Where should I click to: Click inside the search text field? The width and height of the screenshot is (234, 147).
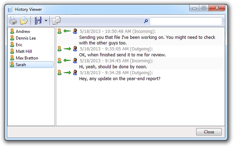(186, 21)
